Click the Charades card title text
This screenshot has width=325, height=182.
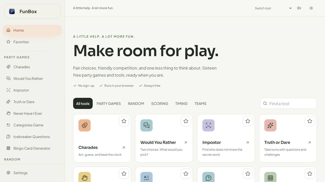point(88,148)
